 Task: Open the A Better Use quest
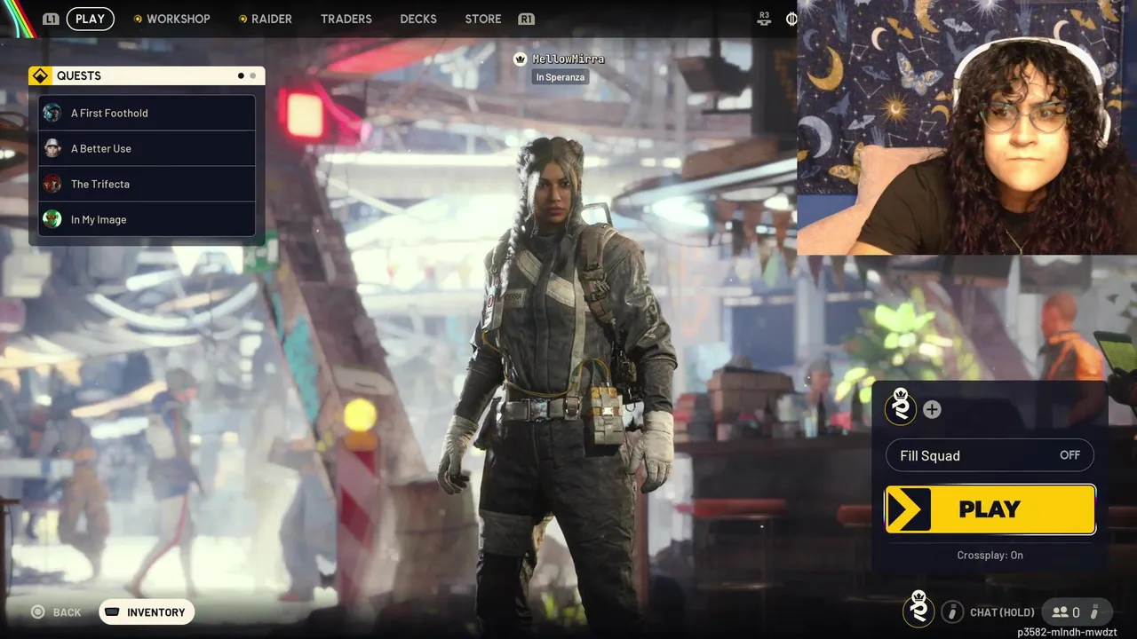(147, 148)
